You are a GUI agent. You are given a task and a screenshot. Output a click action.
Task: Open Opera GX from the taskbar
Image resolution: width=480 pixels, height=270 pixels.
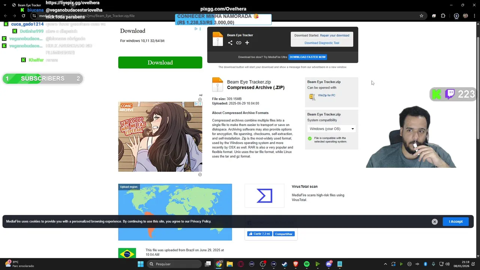(241, 264)
